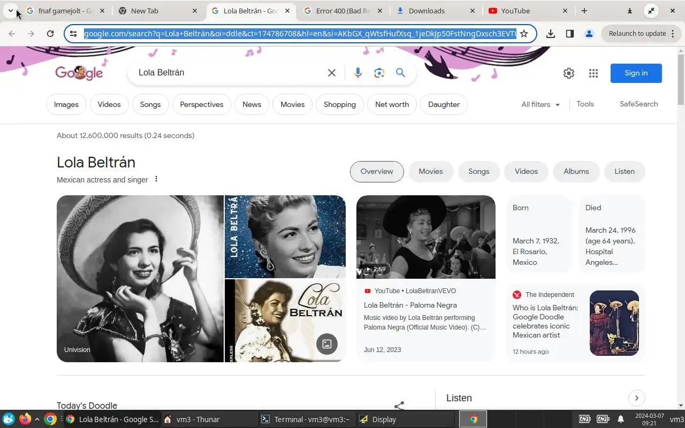
Task: Switch to the Terminal taskbar window
Action: pos(306,419)
